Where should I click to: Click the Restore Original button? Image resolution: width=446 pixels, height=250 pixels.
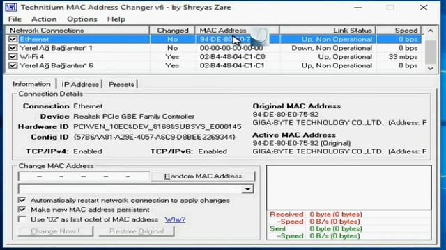[137, 231]
